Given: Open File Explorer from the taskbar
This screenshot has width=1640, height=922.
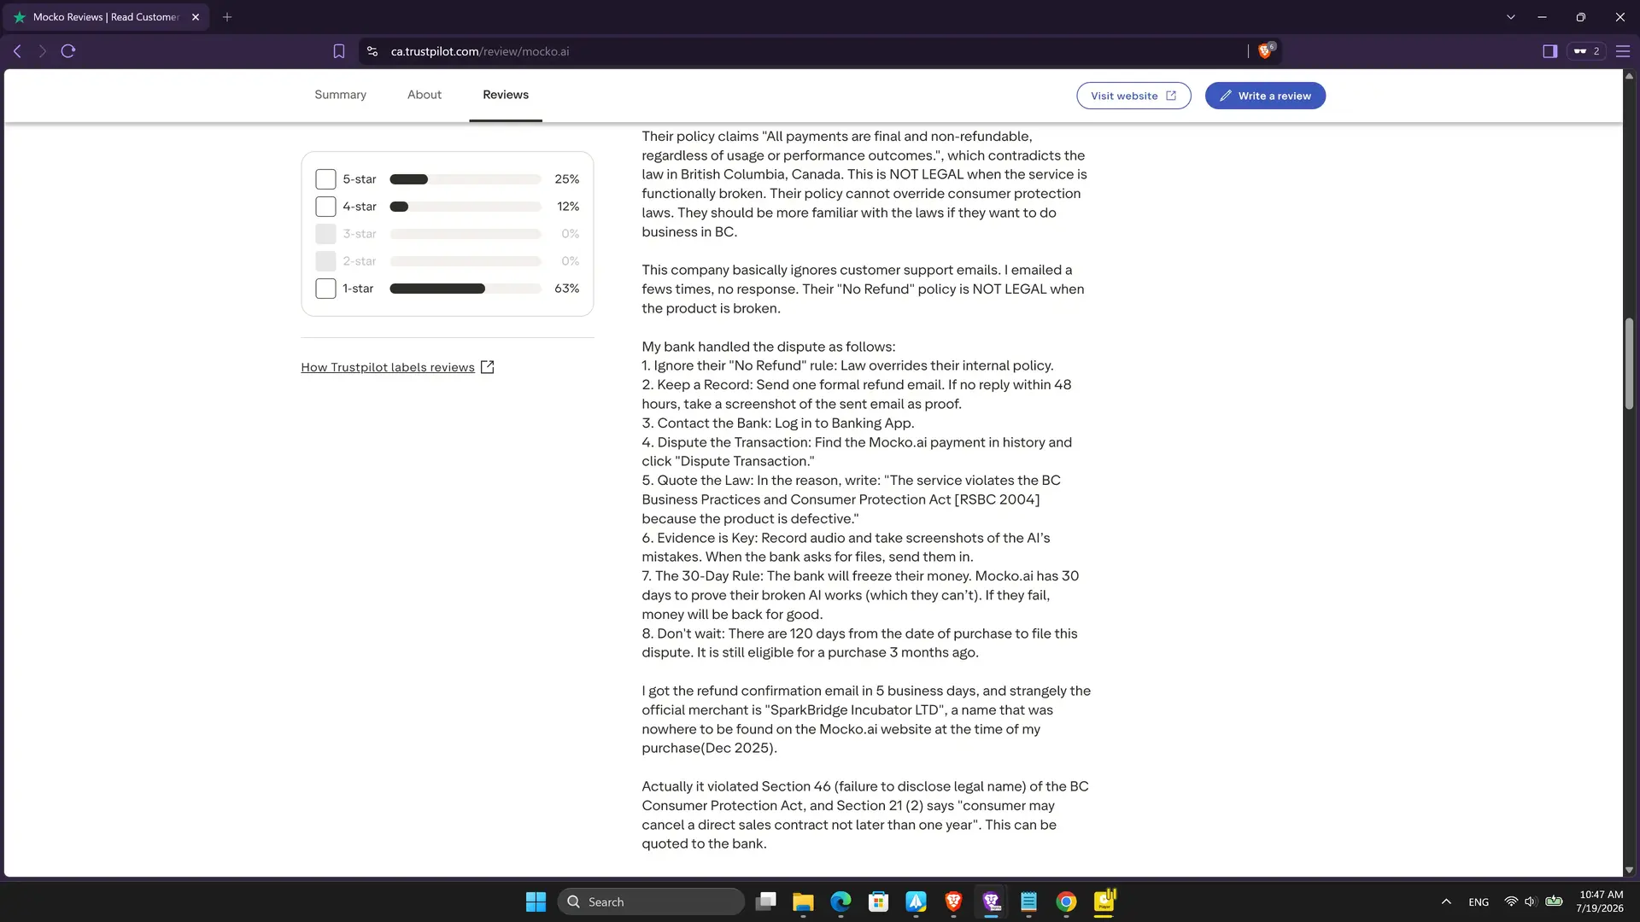Looking at the screenshot, I should pos(803,902).
